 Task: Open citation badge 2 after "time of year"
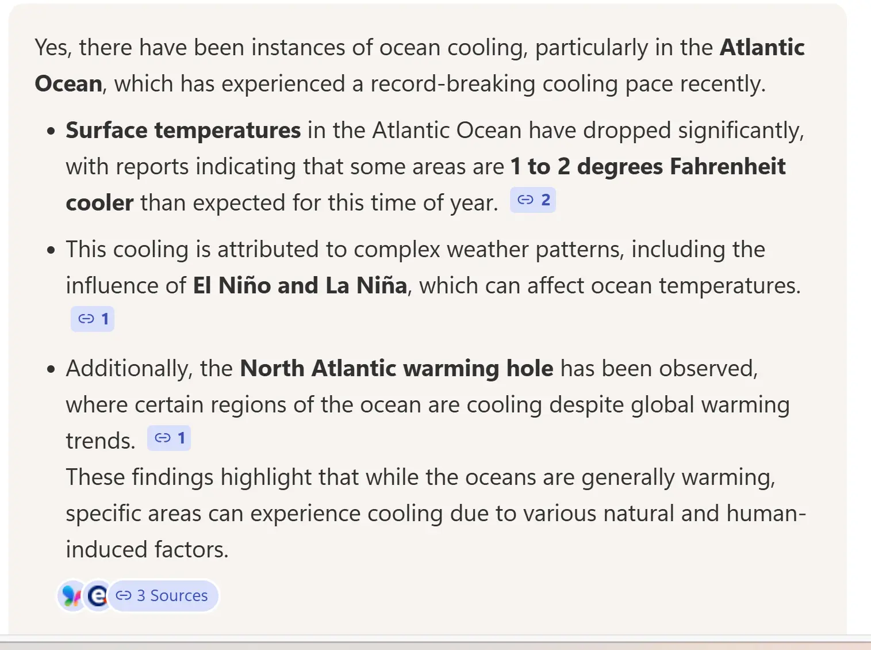click(x=533, y=200)
